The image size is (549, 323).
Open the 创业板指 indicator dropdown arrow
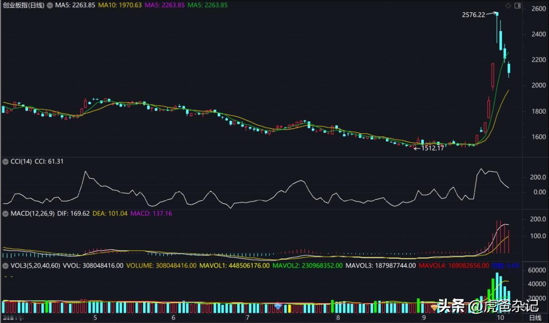pos(50,5)
